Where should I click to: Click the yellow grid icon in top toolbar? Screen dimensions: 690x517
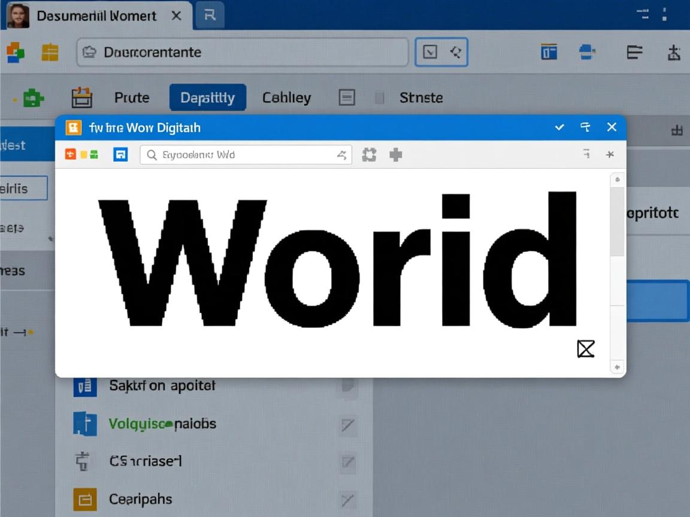50,53
